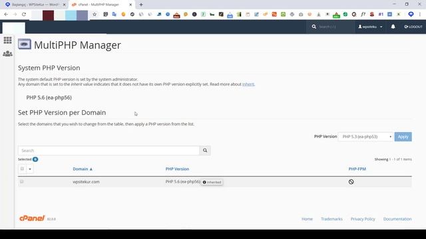This screenshot has width=426, height=239.
Task: Click the '#1' extension icon
Action: (381, 15)
